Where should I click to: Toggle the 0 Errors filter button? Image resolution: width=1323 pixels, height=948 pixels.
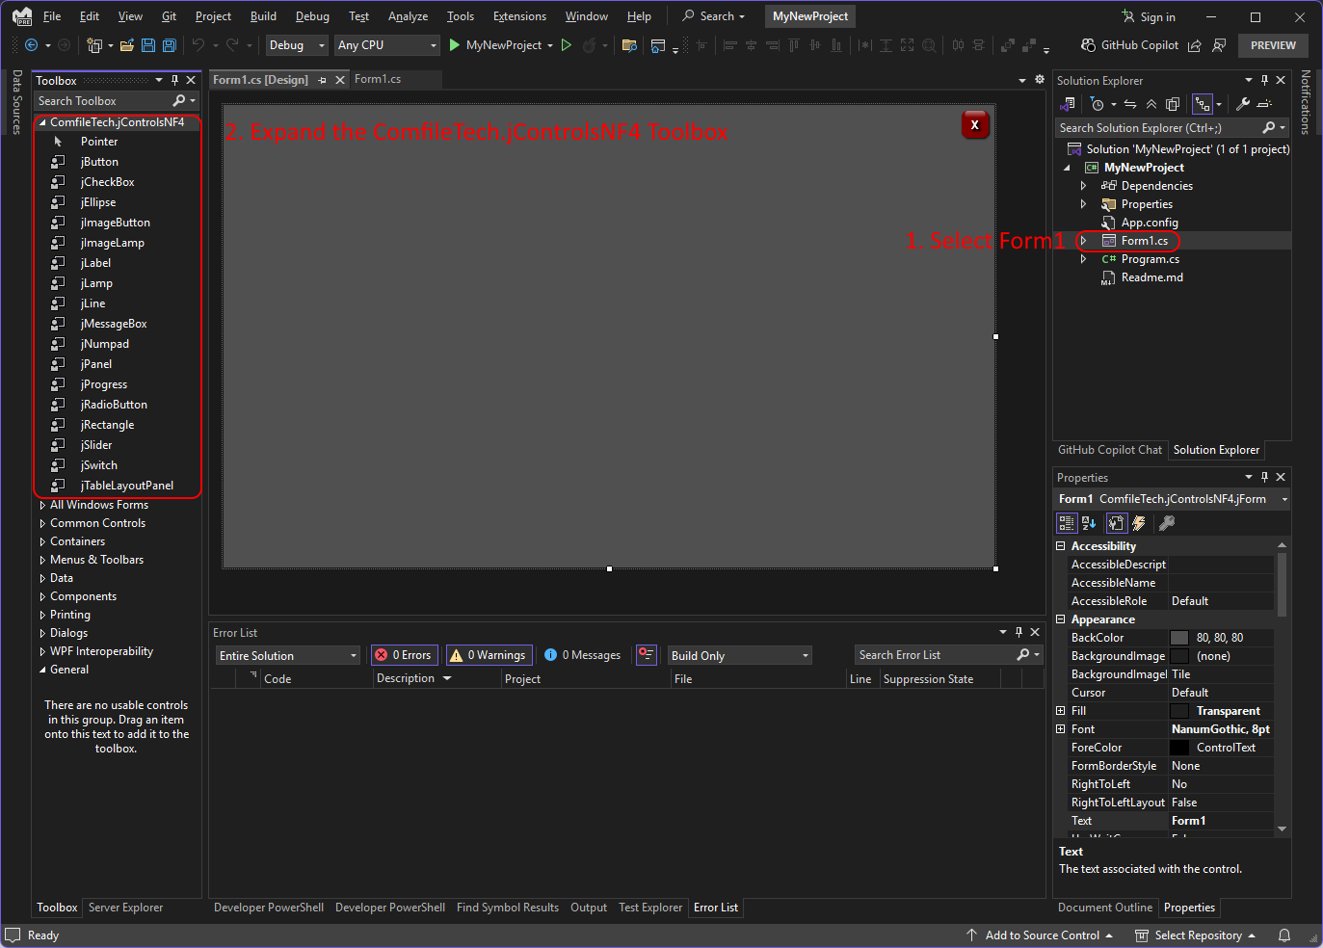pos(405,655)
